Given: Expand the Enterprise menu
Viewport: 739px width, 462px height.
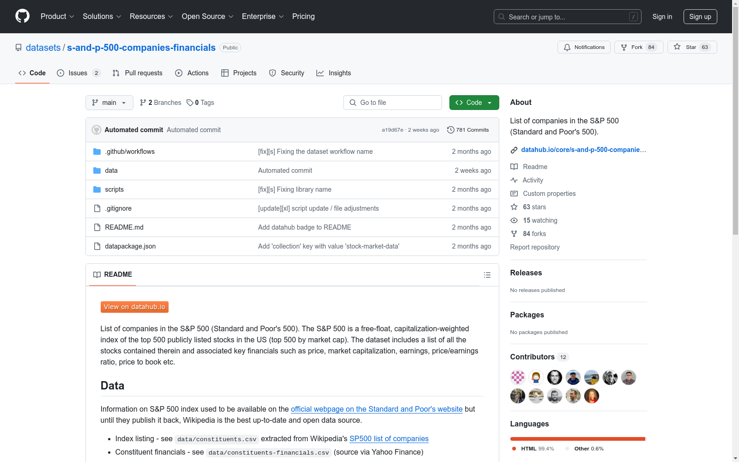Looking at the screenshot, I should click(263, 16).
